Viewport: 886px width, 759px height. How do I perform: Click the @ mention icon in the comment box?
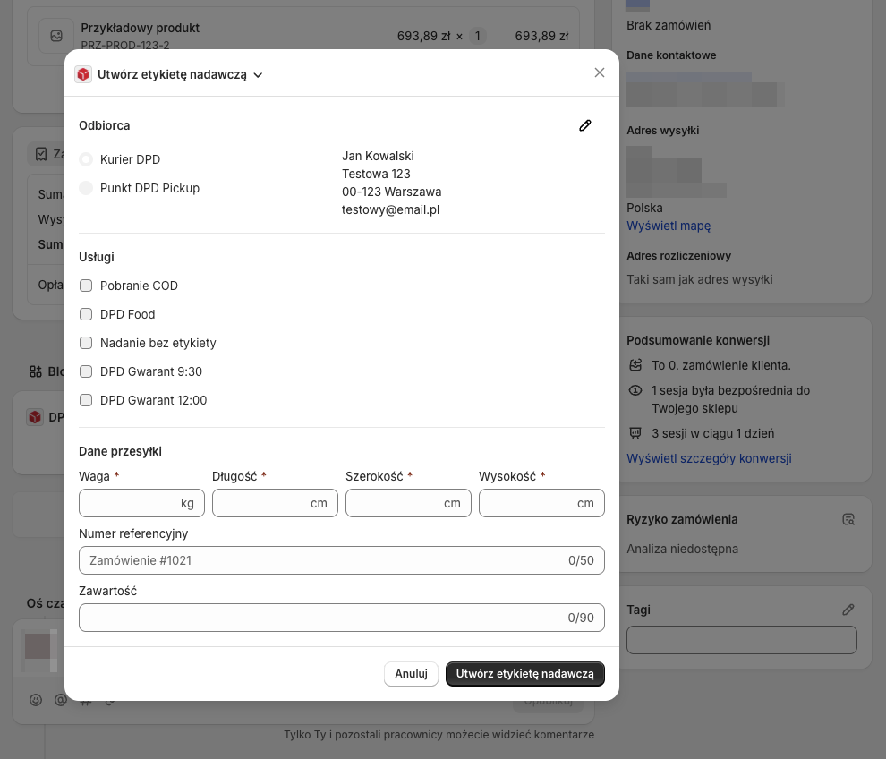pyautogui.click(x=61, y=700)
